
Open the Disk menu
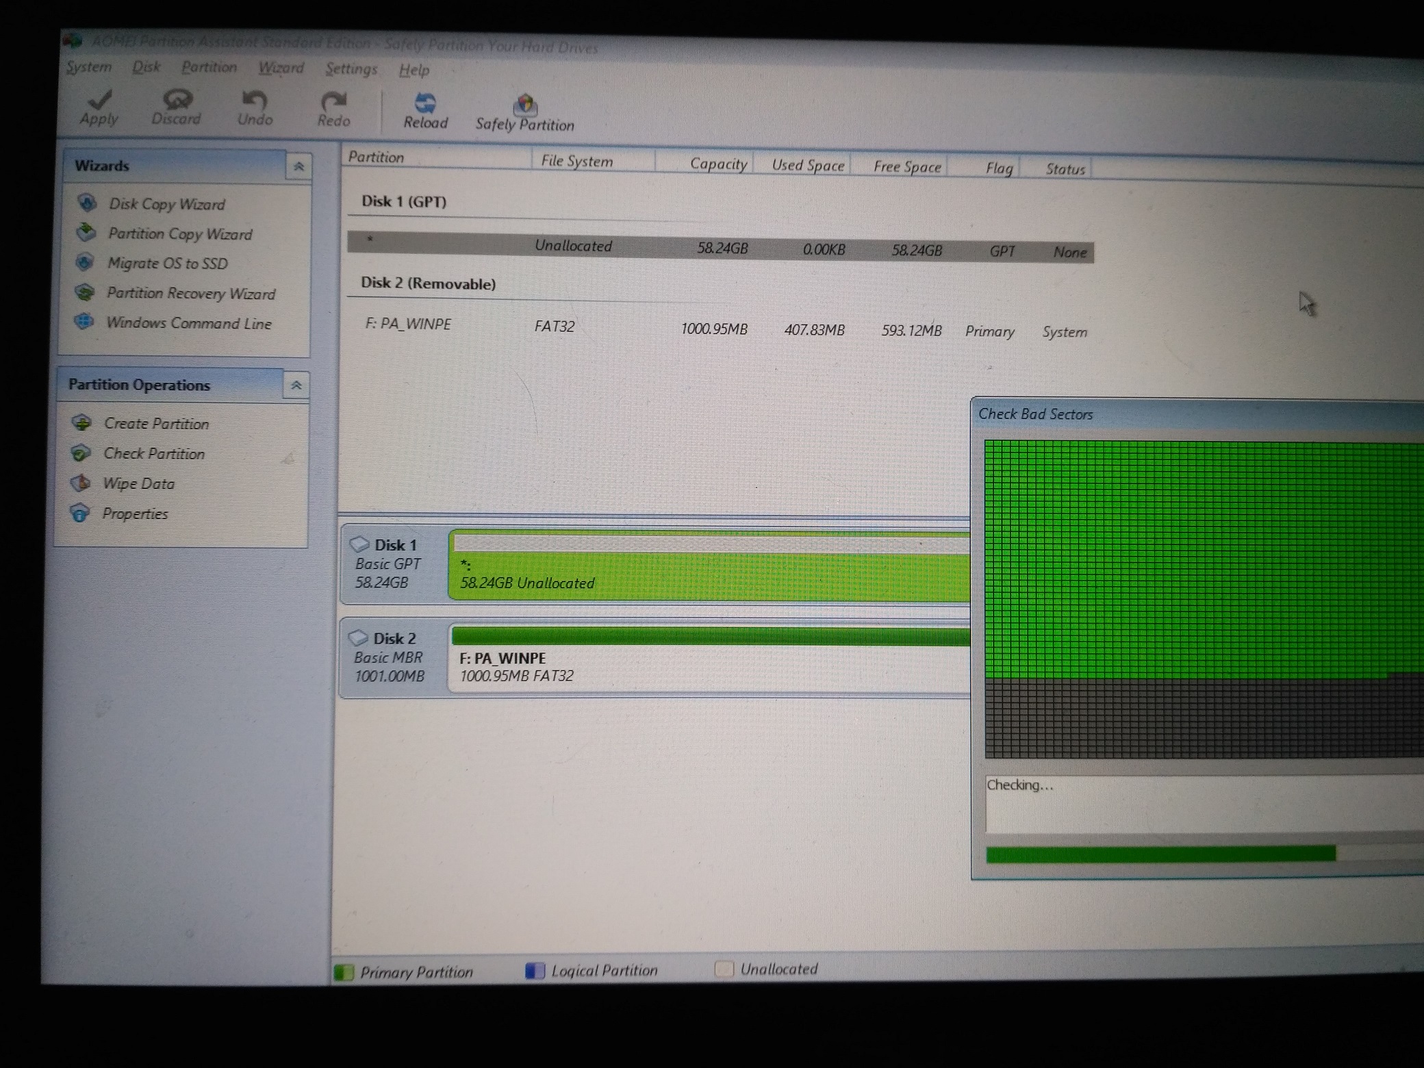(147, 67)
